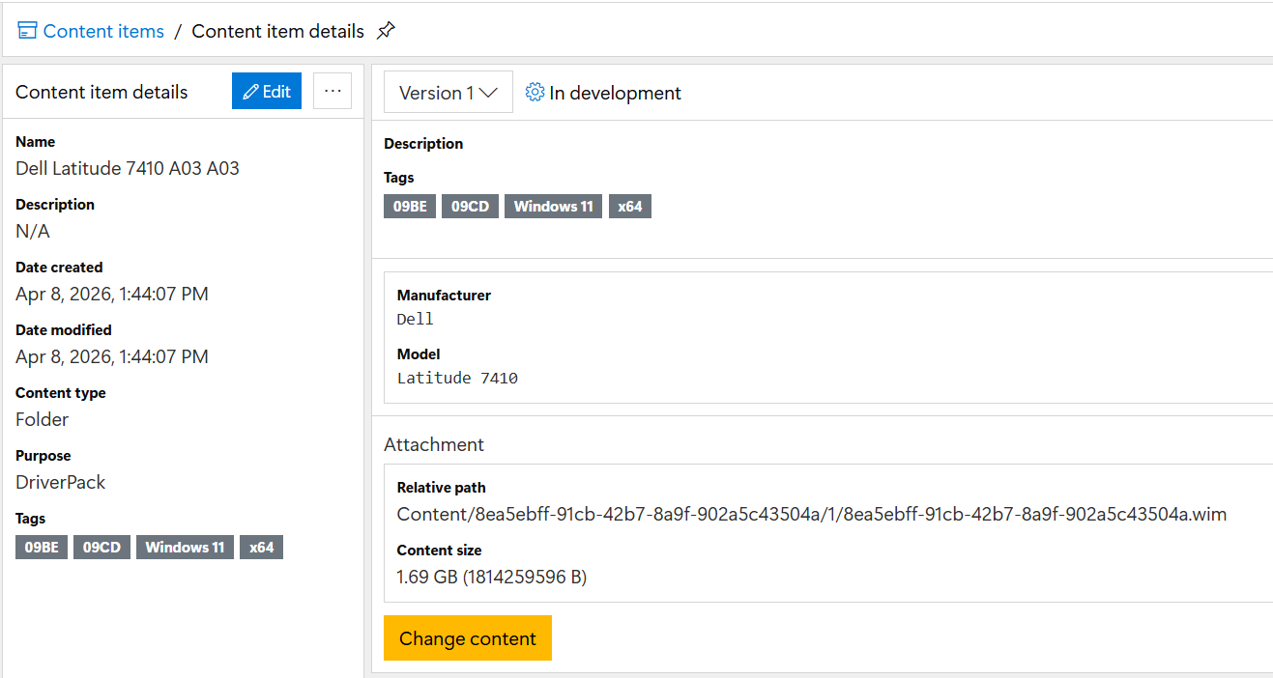Expand the Version 1 dropdown
The image size is (1273, 678).
click(x=448, y=93)
